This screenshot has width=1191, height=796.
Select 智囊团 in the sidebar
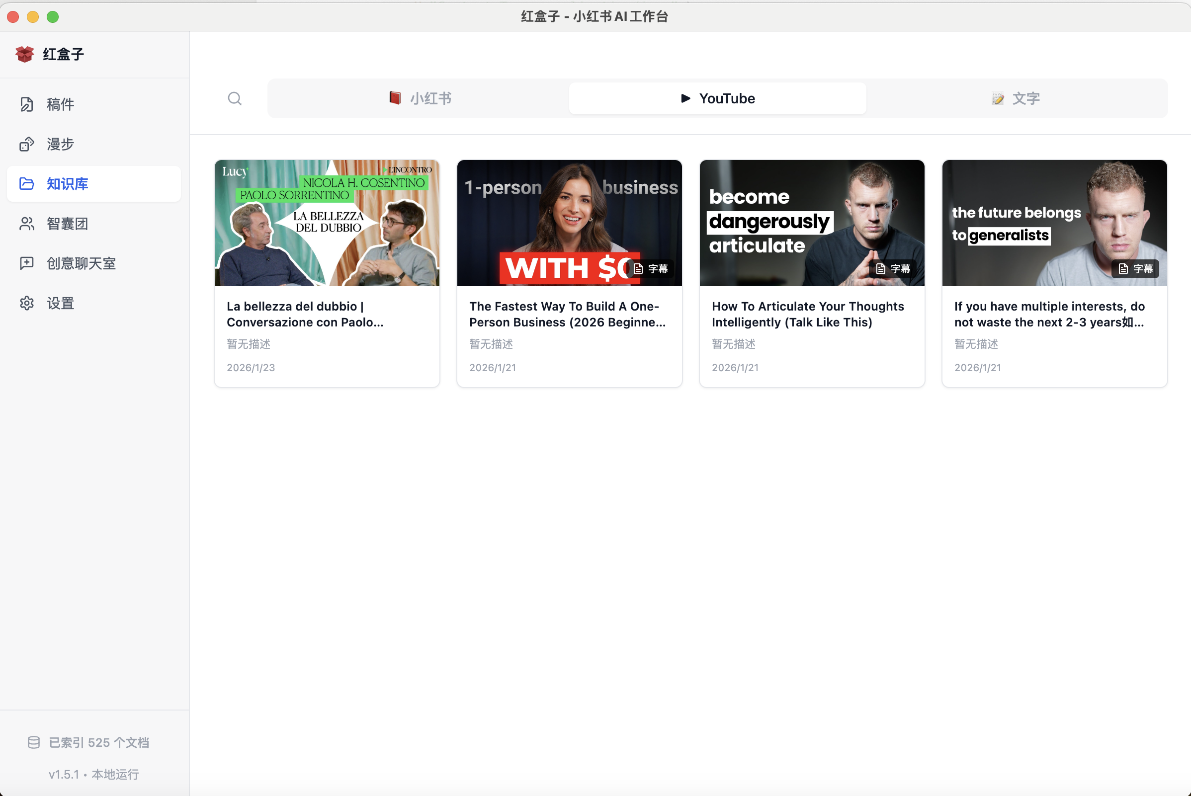[x=67, y=224]
